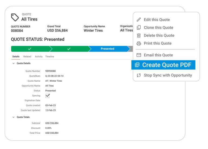Switch to the Timeline tab
Image resolution: width=208 pixels, height=149 pixels.
50,57
